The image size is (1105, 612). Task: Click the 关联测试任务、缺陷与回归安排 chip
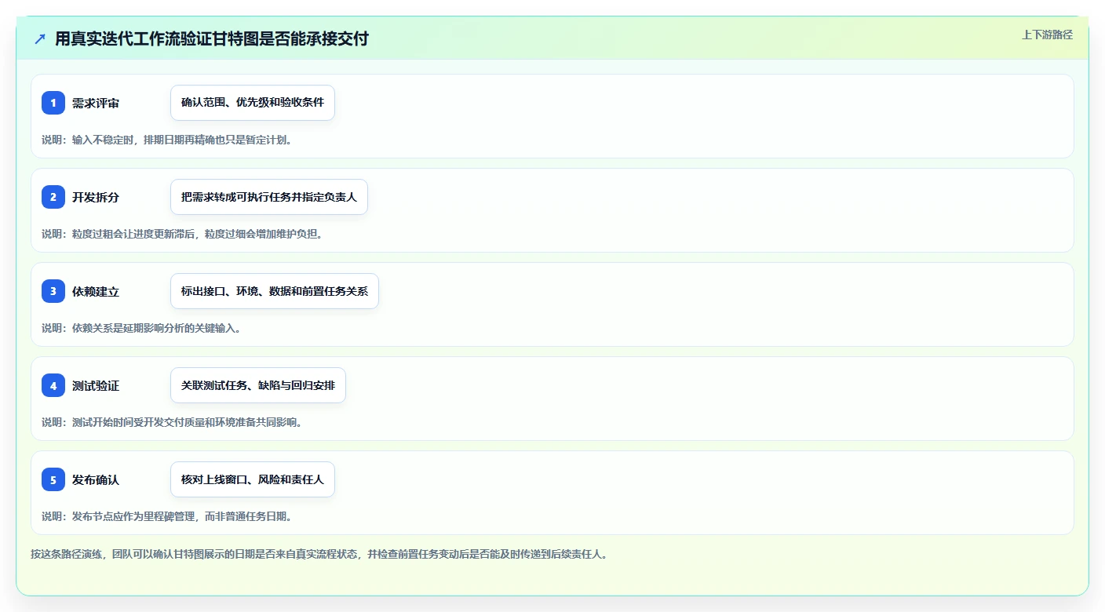(258, 385)
